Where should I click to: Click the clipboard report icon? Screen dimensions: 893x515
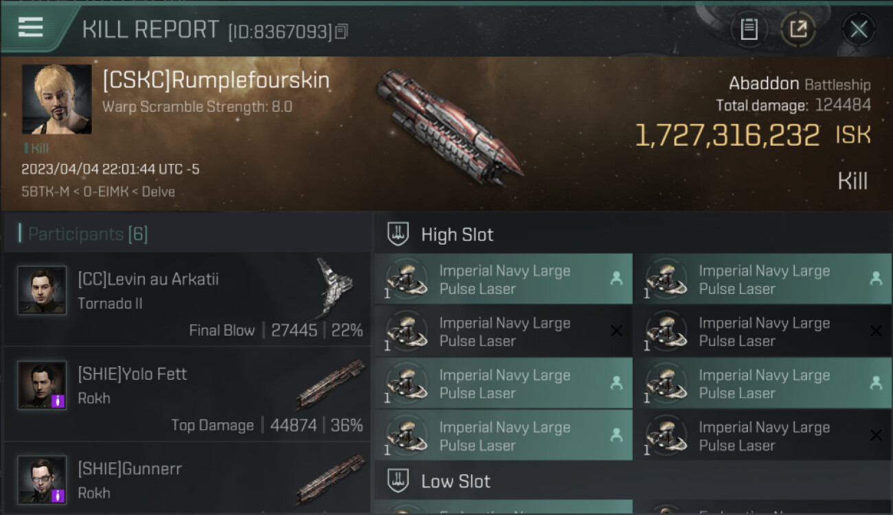coord(749,30)
